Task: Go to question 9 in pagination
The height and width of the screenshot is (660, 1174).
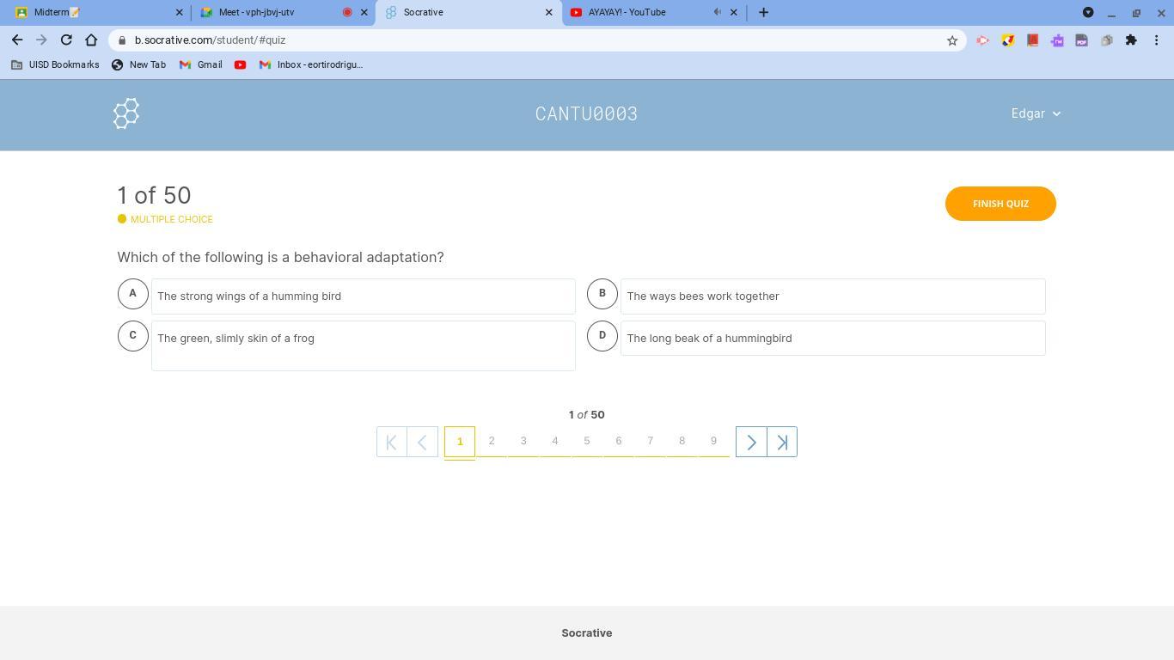Action: click(713, 442)
